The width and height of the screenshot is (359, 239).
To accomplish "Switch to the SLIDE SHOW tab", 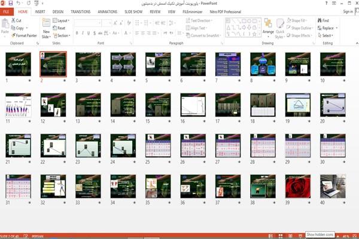I will (x=133, y=12).
